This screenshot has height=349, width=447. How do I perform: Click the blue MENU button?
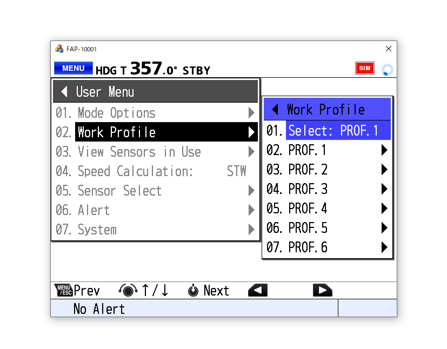click(x=74, y=69)
